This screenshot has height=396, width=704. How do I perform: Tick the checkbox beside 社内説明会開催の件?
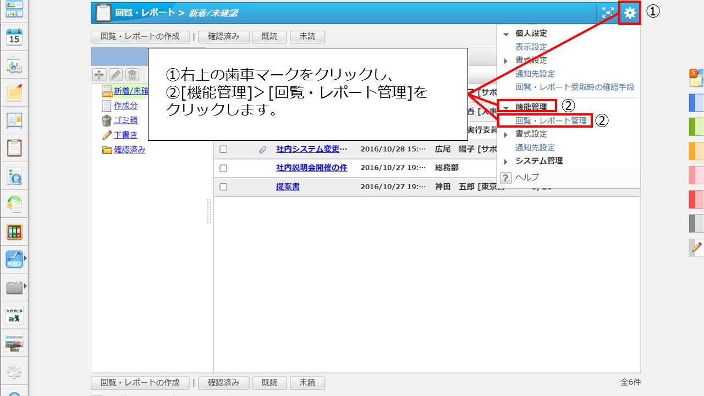pyautogui.click(x=223, y=168)
